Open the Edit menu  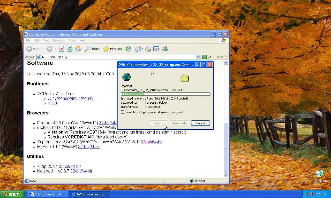click(x=37, y=40)
